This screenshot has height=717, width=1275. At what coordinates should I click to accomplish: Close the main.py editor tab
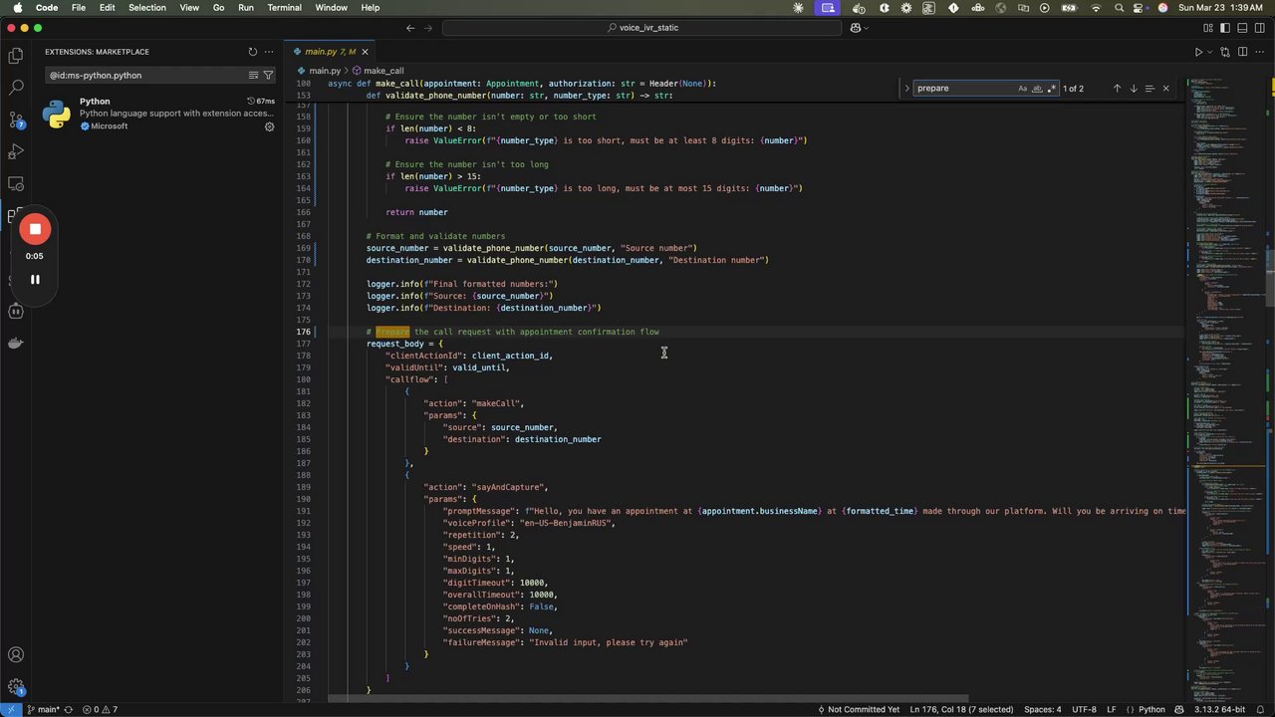point(365,52)
